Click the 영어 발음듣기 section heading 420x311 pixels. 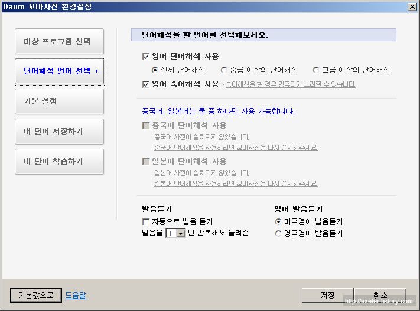click(298, 209)
